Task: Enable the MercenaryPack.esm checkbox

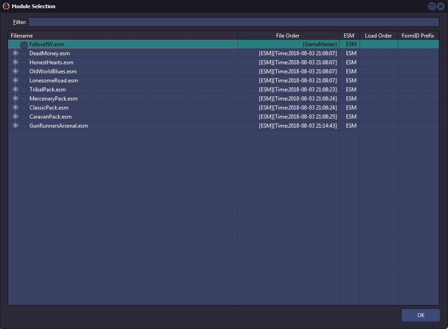Action: [x=24, y=99]
